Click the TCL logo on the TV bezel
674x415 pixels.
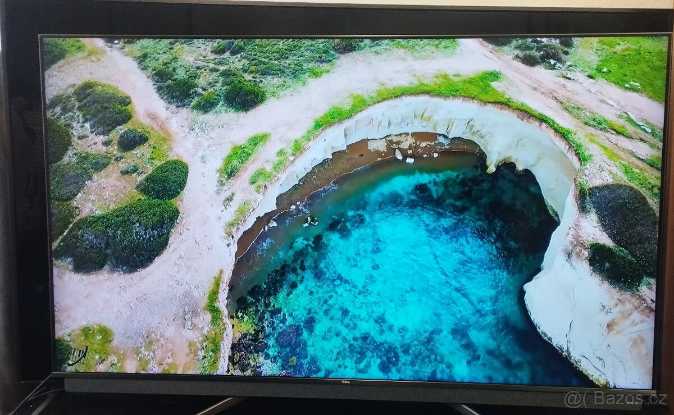point(345,382)
